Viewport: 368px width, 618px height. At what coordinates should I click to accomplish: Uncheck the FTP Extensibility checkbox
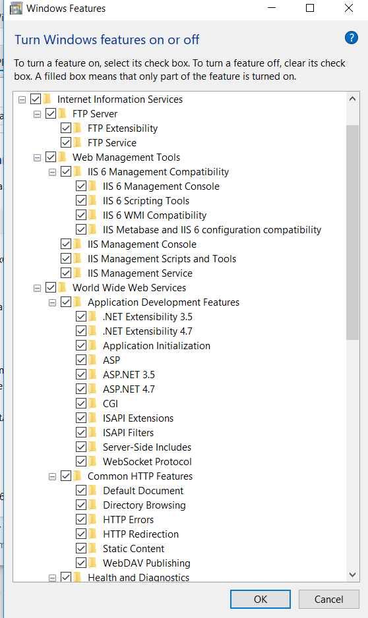click(x=66, y=128)
